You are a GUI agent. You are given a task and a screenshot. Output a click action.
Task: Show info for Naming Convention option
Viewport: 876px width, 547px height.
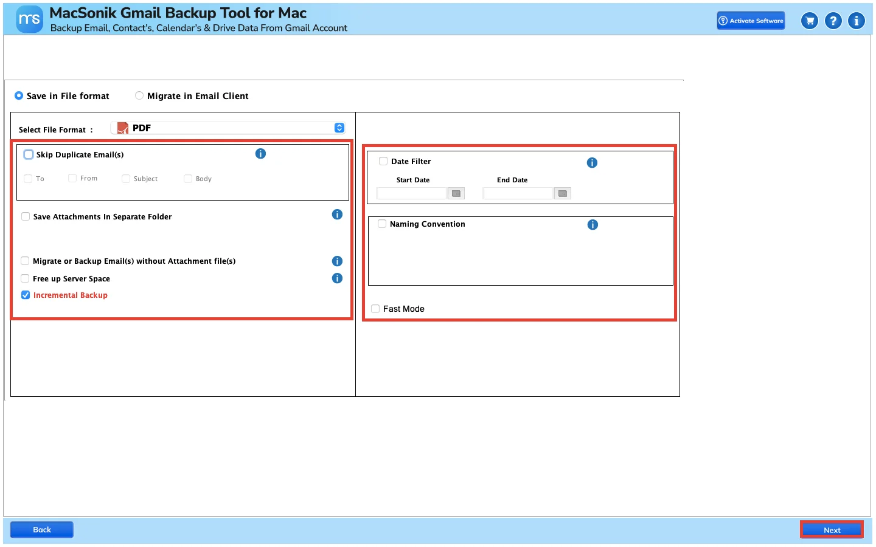pos(593,225)
